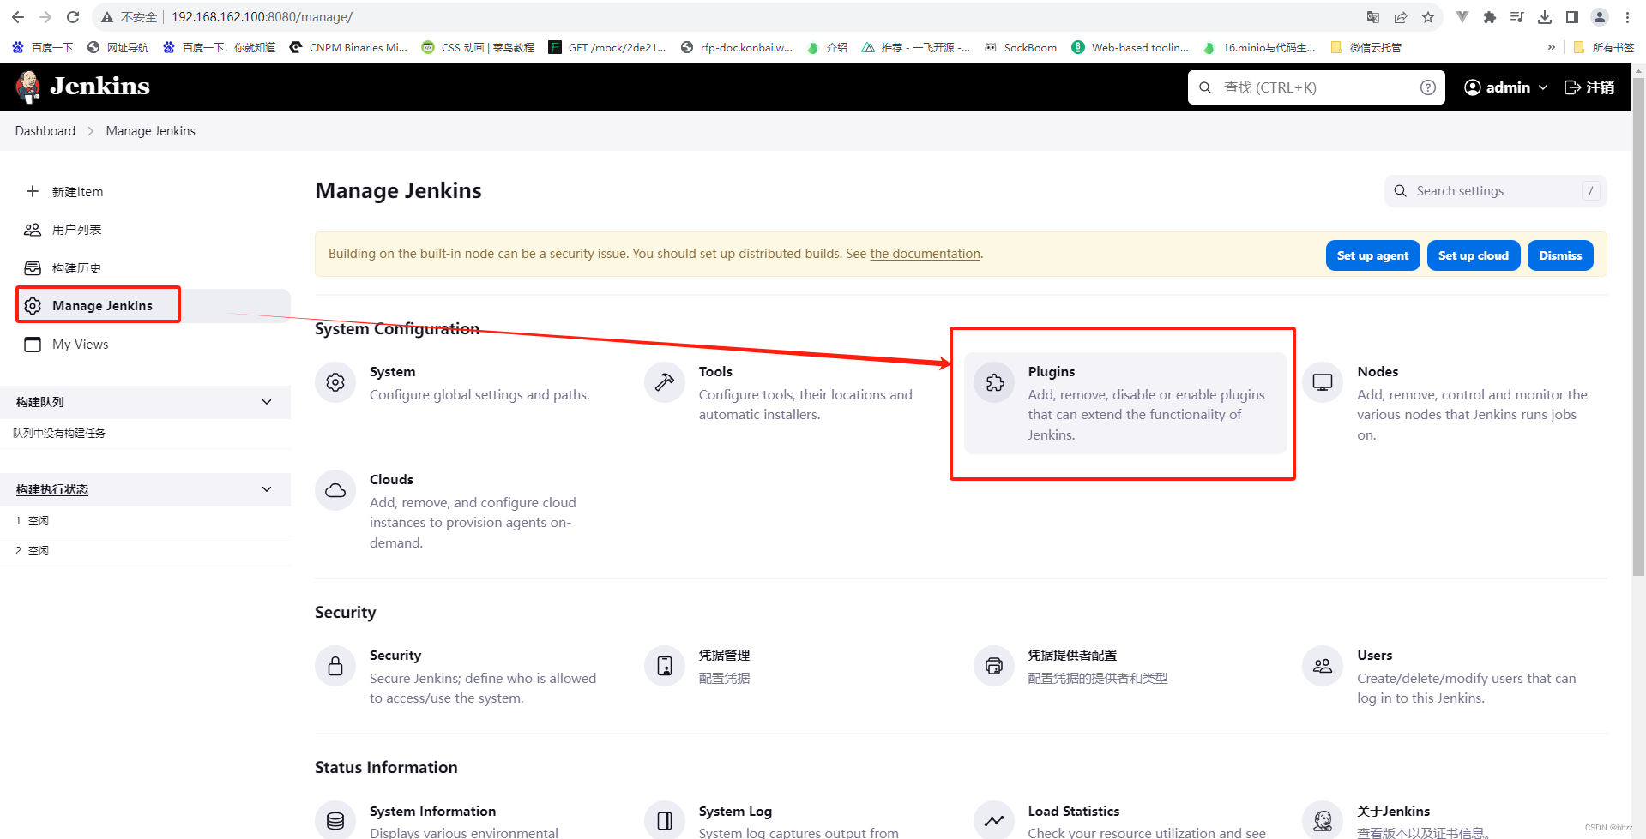
Task: Open the System configuration gear icon
Action: 335,382
